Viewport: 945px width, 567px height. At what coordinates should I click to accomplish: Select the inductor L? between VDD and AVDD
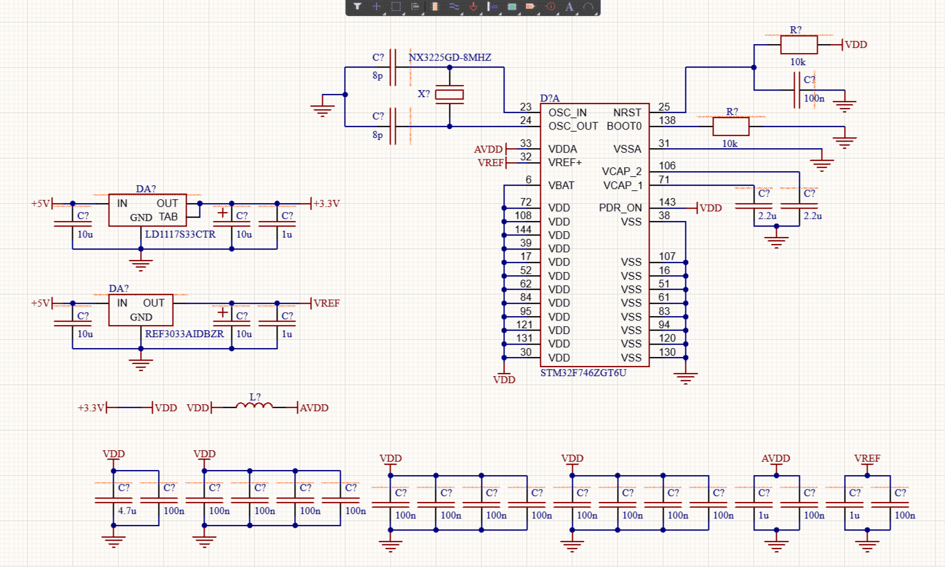(254, 405)
